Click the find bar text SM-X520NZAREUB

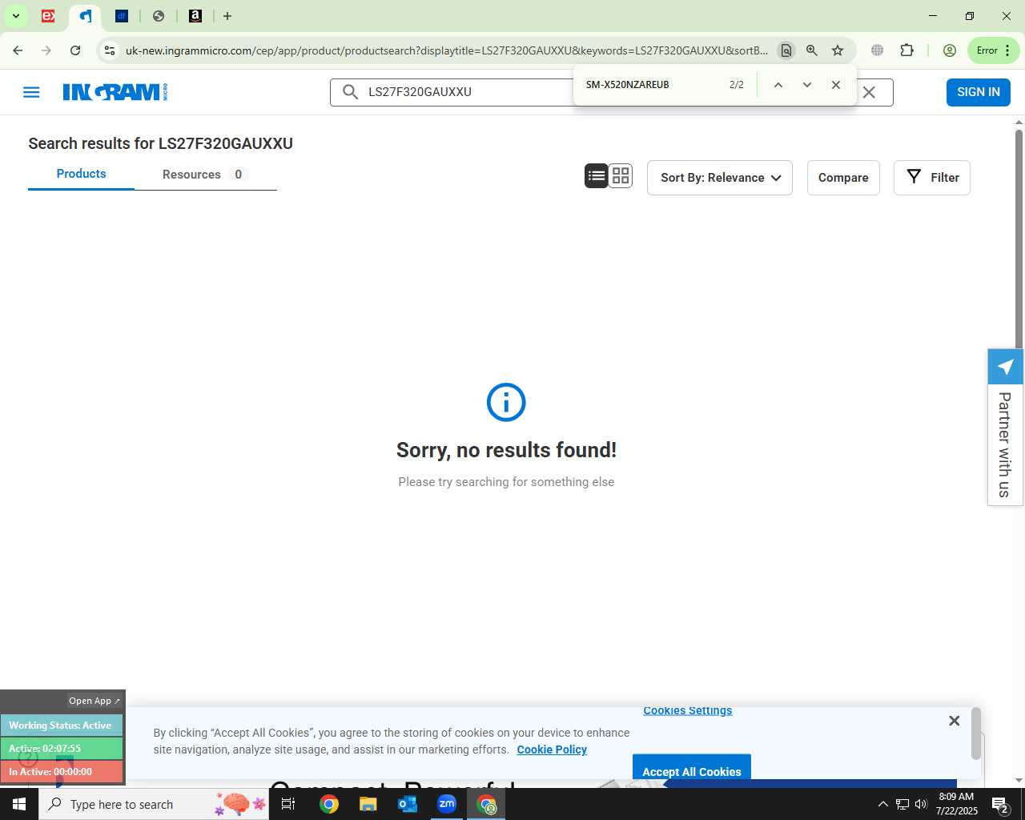click(627, 85)
